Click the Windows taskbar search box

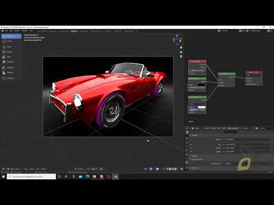tap(31, 177)
